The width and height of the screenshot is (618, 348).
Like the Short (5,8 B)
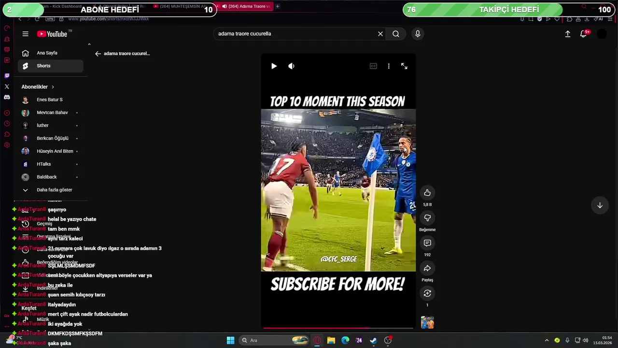pos(427,193)
